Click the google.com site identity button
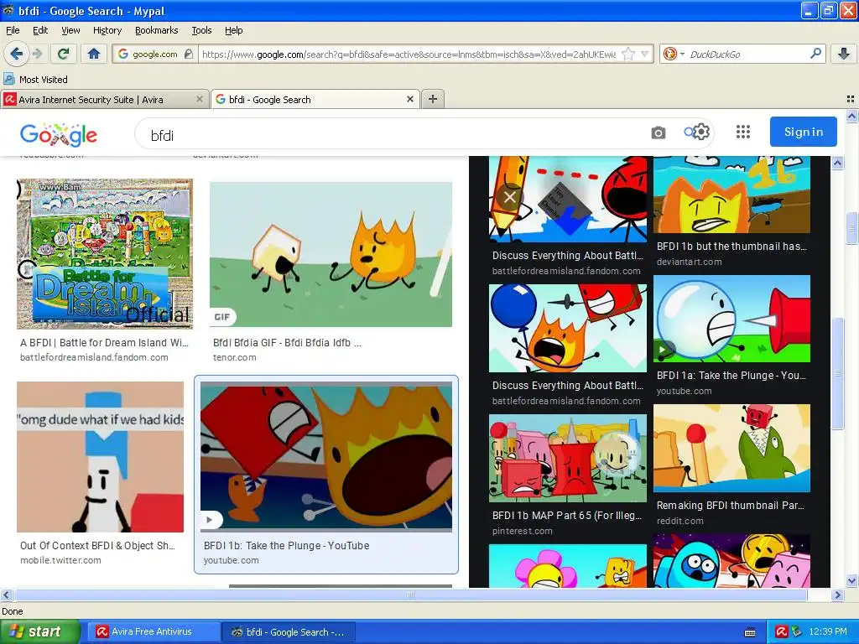859x644 pixels. [155, 54]
